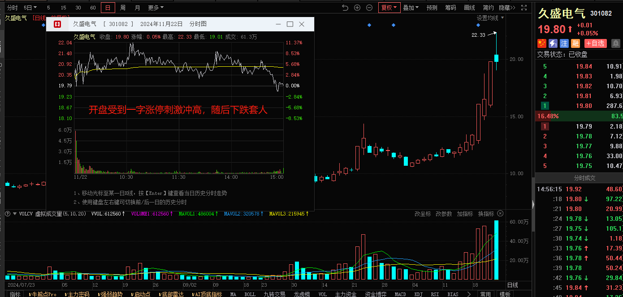Click the undo arrow icon in chart toolbar
The image size is (623, 297).
click(345, 8)
